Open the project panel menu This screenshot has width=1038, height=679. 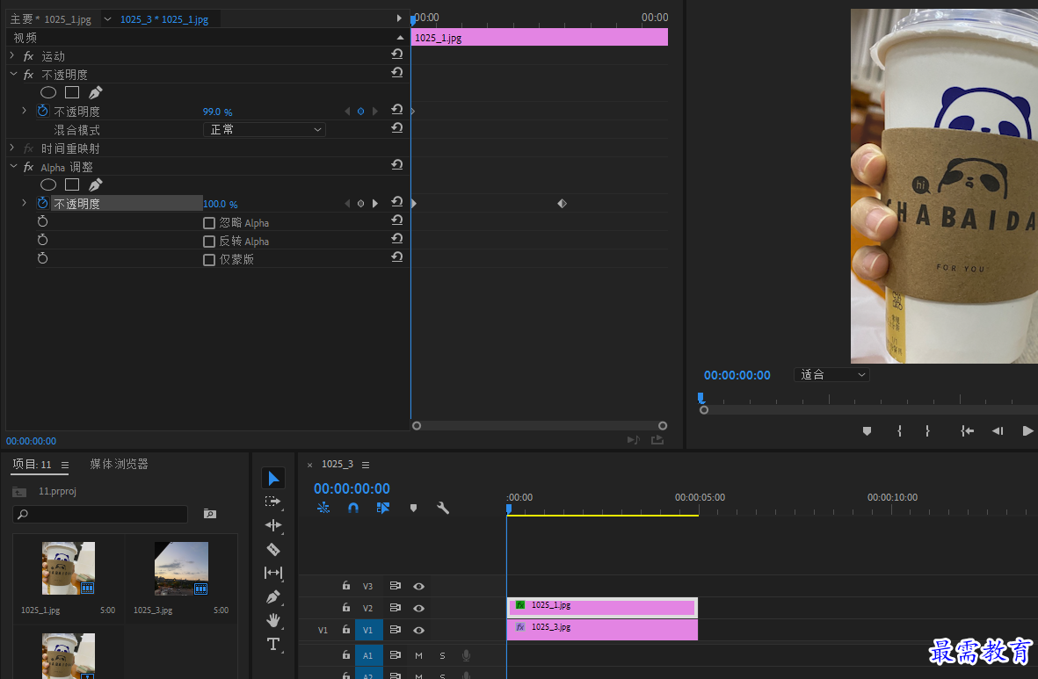click(x=65, y=465)
